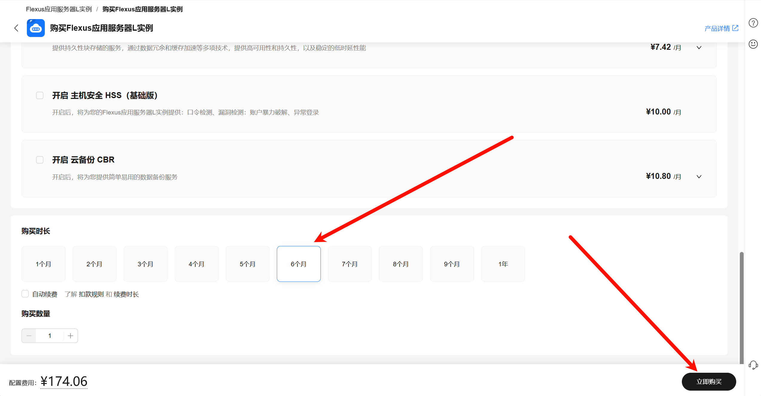
Task: Click the 立即购买 button
Action: click(x=709, y=382)
